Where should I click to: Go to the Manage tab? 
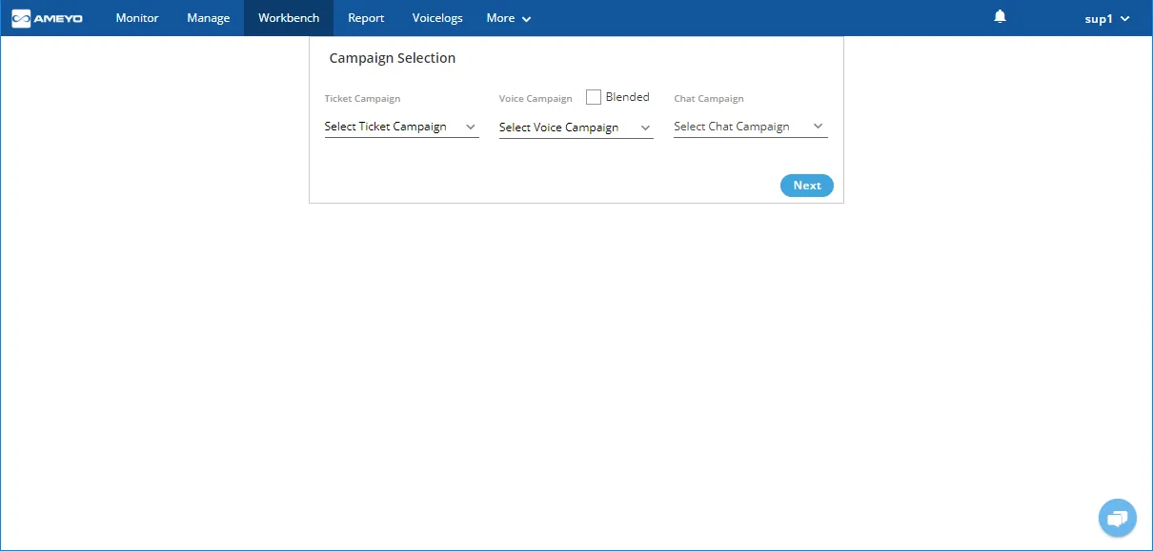(x=208, y=18)
